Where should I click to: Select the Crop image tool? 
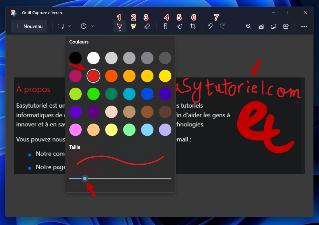point(193,26)
